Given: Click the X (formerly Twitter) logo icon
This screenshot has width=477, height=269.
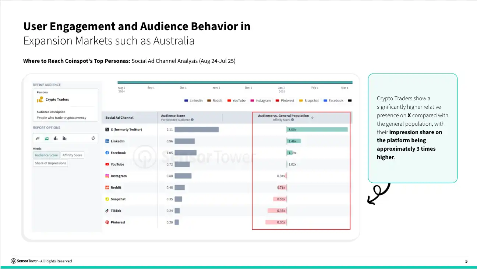Looking at the screenshot, I should tap(107, 130).
